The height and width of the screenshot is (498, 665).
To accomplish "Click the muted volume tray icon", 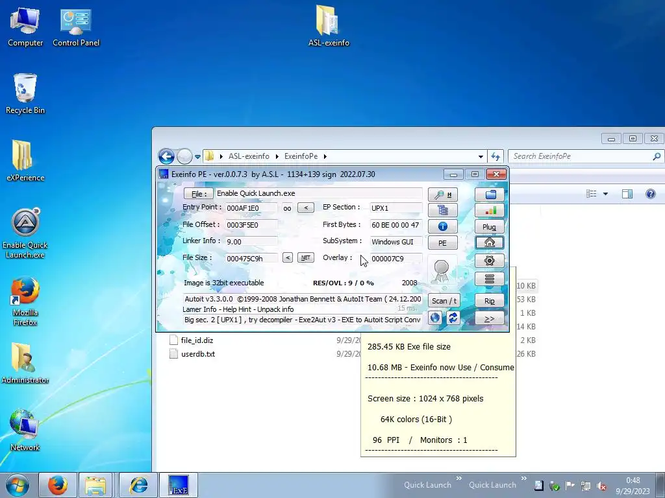I will [601, 486].
